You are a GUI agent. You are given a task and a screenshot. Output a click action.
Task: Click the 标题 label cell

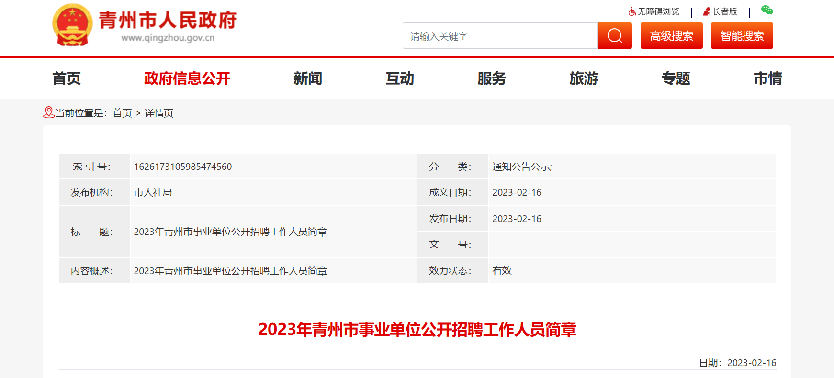pos(94,232)
